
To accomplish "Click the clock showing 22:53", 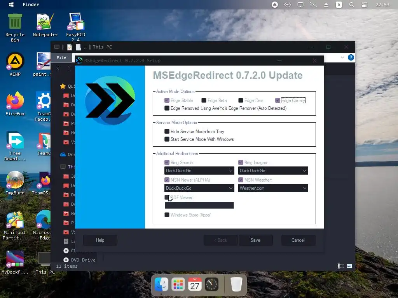I will [x=382, y=5].
